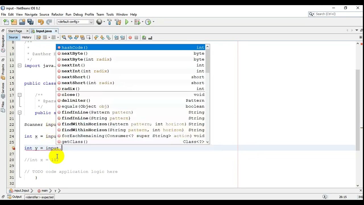Profile the project from the toolbar
364x205 pixels.
(x=148, y=22)
